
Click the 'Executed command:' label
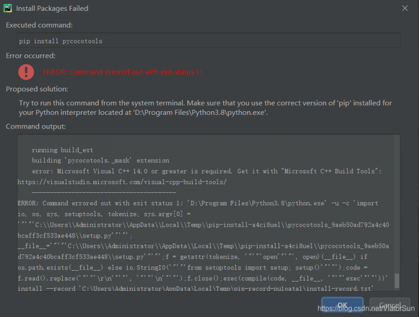39,25
